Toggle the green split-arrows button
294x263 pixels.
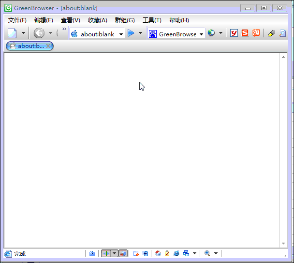106,253
